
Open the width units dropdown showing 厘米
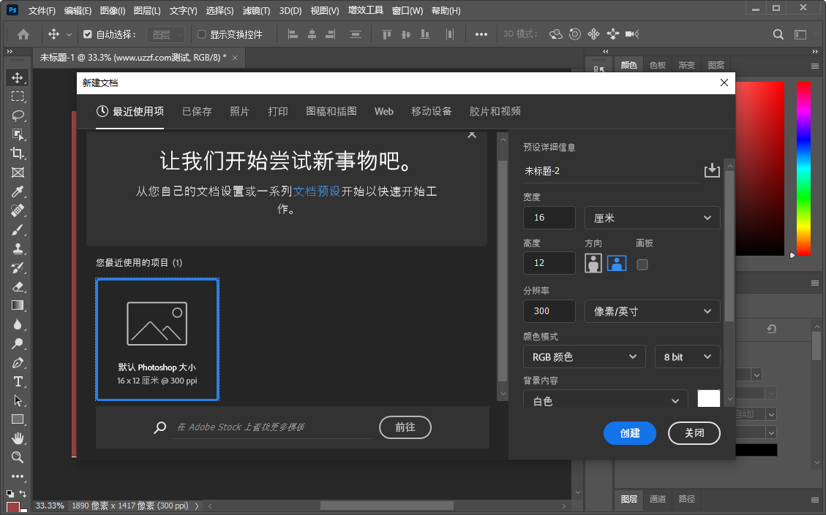click(x=651, y=217)
